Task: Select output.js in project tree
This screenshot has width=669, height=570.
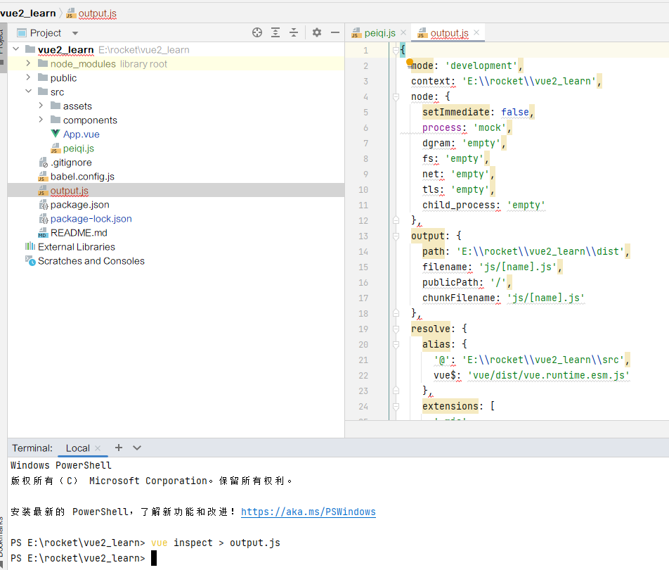Action: [69, 191]
